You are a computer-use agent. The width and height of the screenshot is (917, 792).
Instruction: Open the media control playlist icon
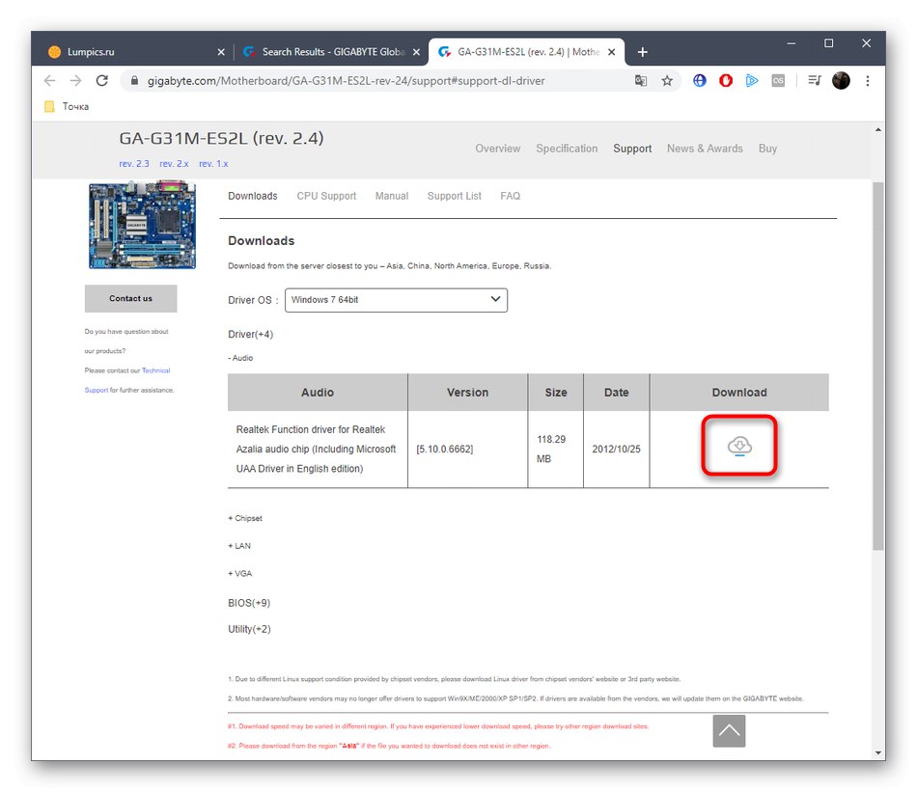pos(814,81)
